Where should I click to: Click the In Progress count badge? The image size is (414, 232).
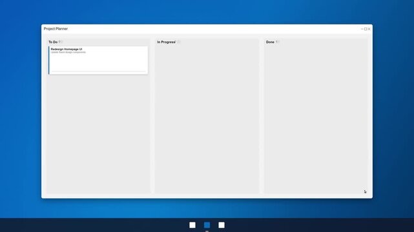coord(178,42)
